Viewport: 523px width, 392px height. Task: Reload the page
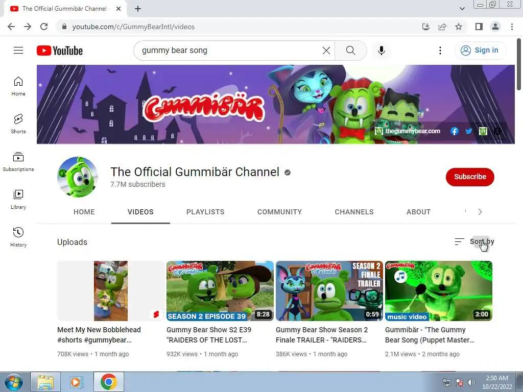coord(44,27)
